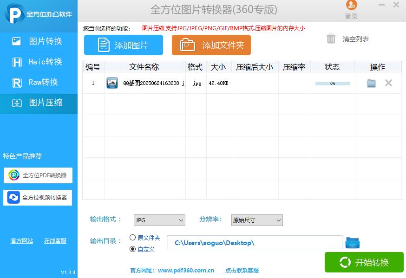Click the login avatar icon
406x278 pixels.
point(351,5)
